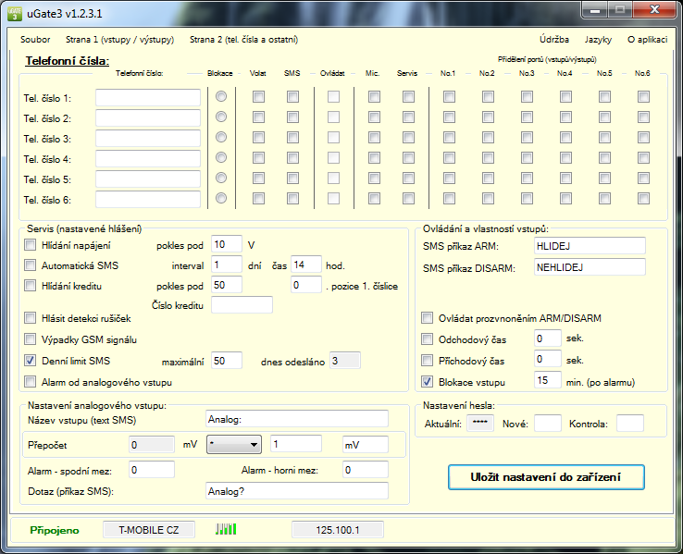Click the Název vstupu field Analog:
This screenshot has height=554, width=683.
[297, 419]
